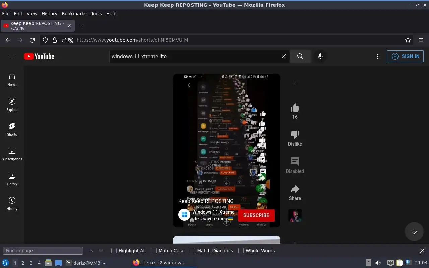Dislike this short
The height and width of the screenshot is (268, 429).
click(x=295, y=135)
